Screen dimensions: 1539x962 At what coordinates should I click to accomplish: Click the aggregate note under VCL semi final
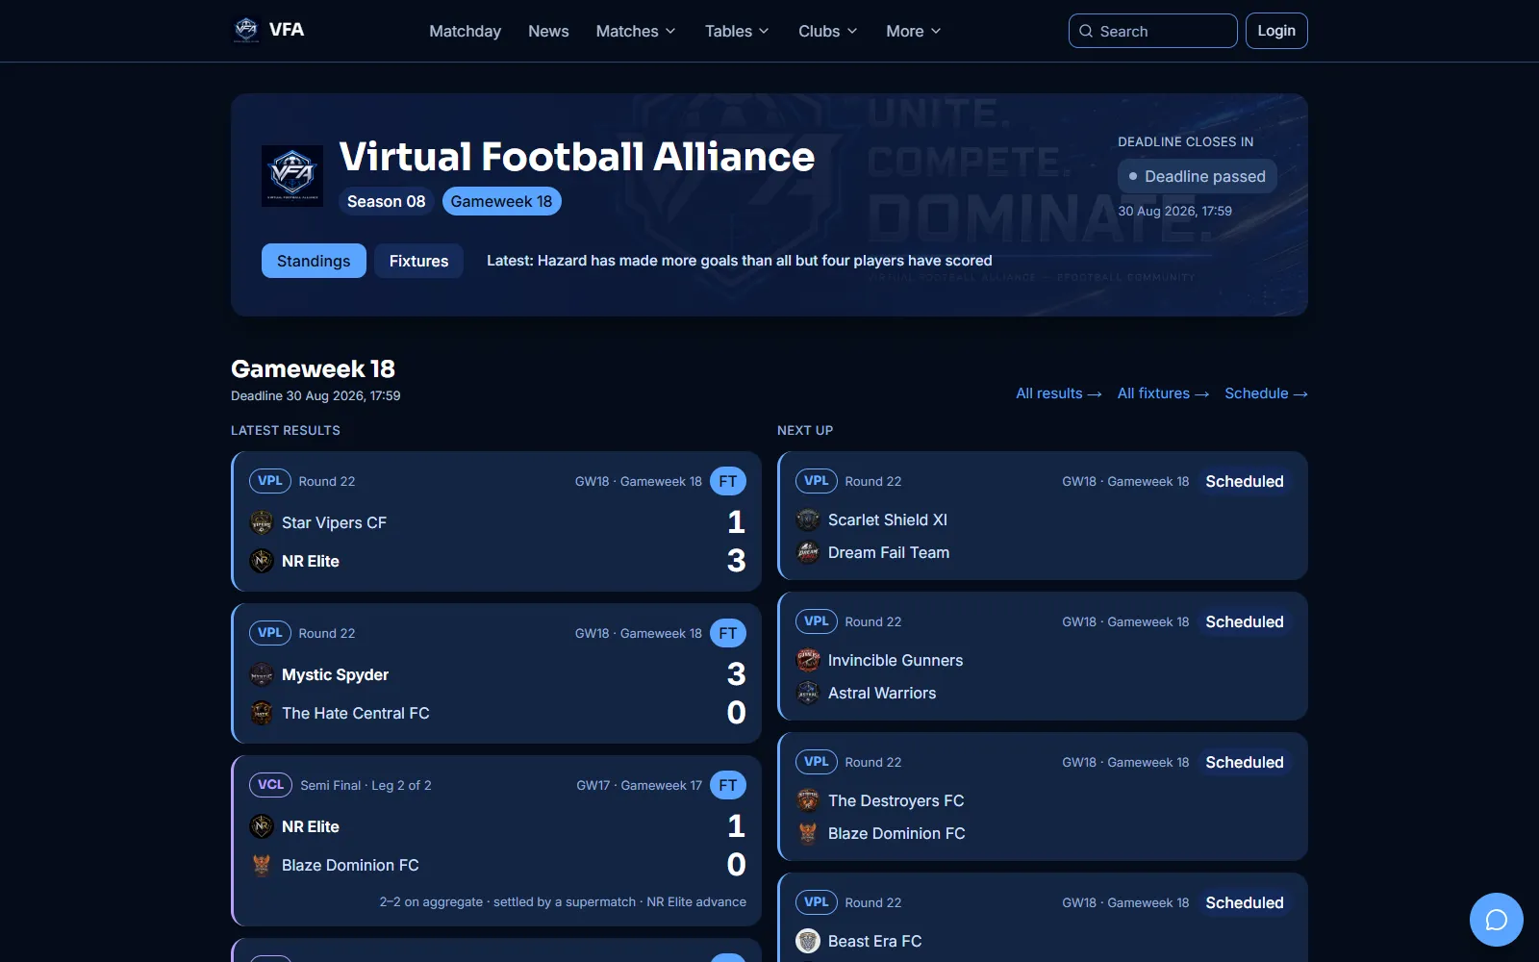tap(563, 901)
